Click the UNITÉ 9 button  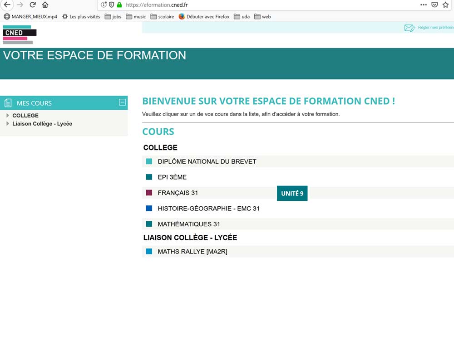(x=292, y=194)
